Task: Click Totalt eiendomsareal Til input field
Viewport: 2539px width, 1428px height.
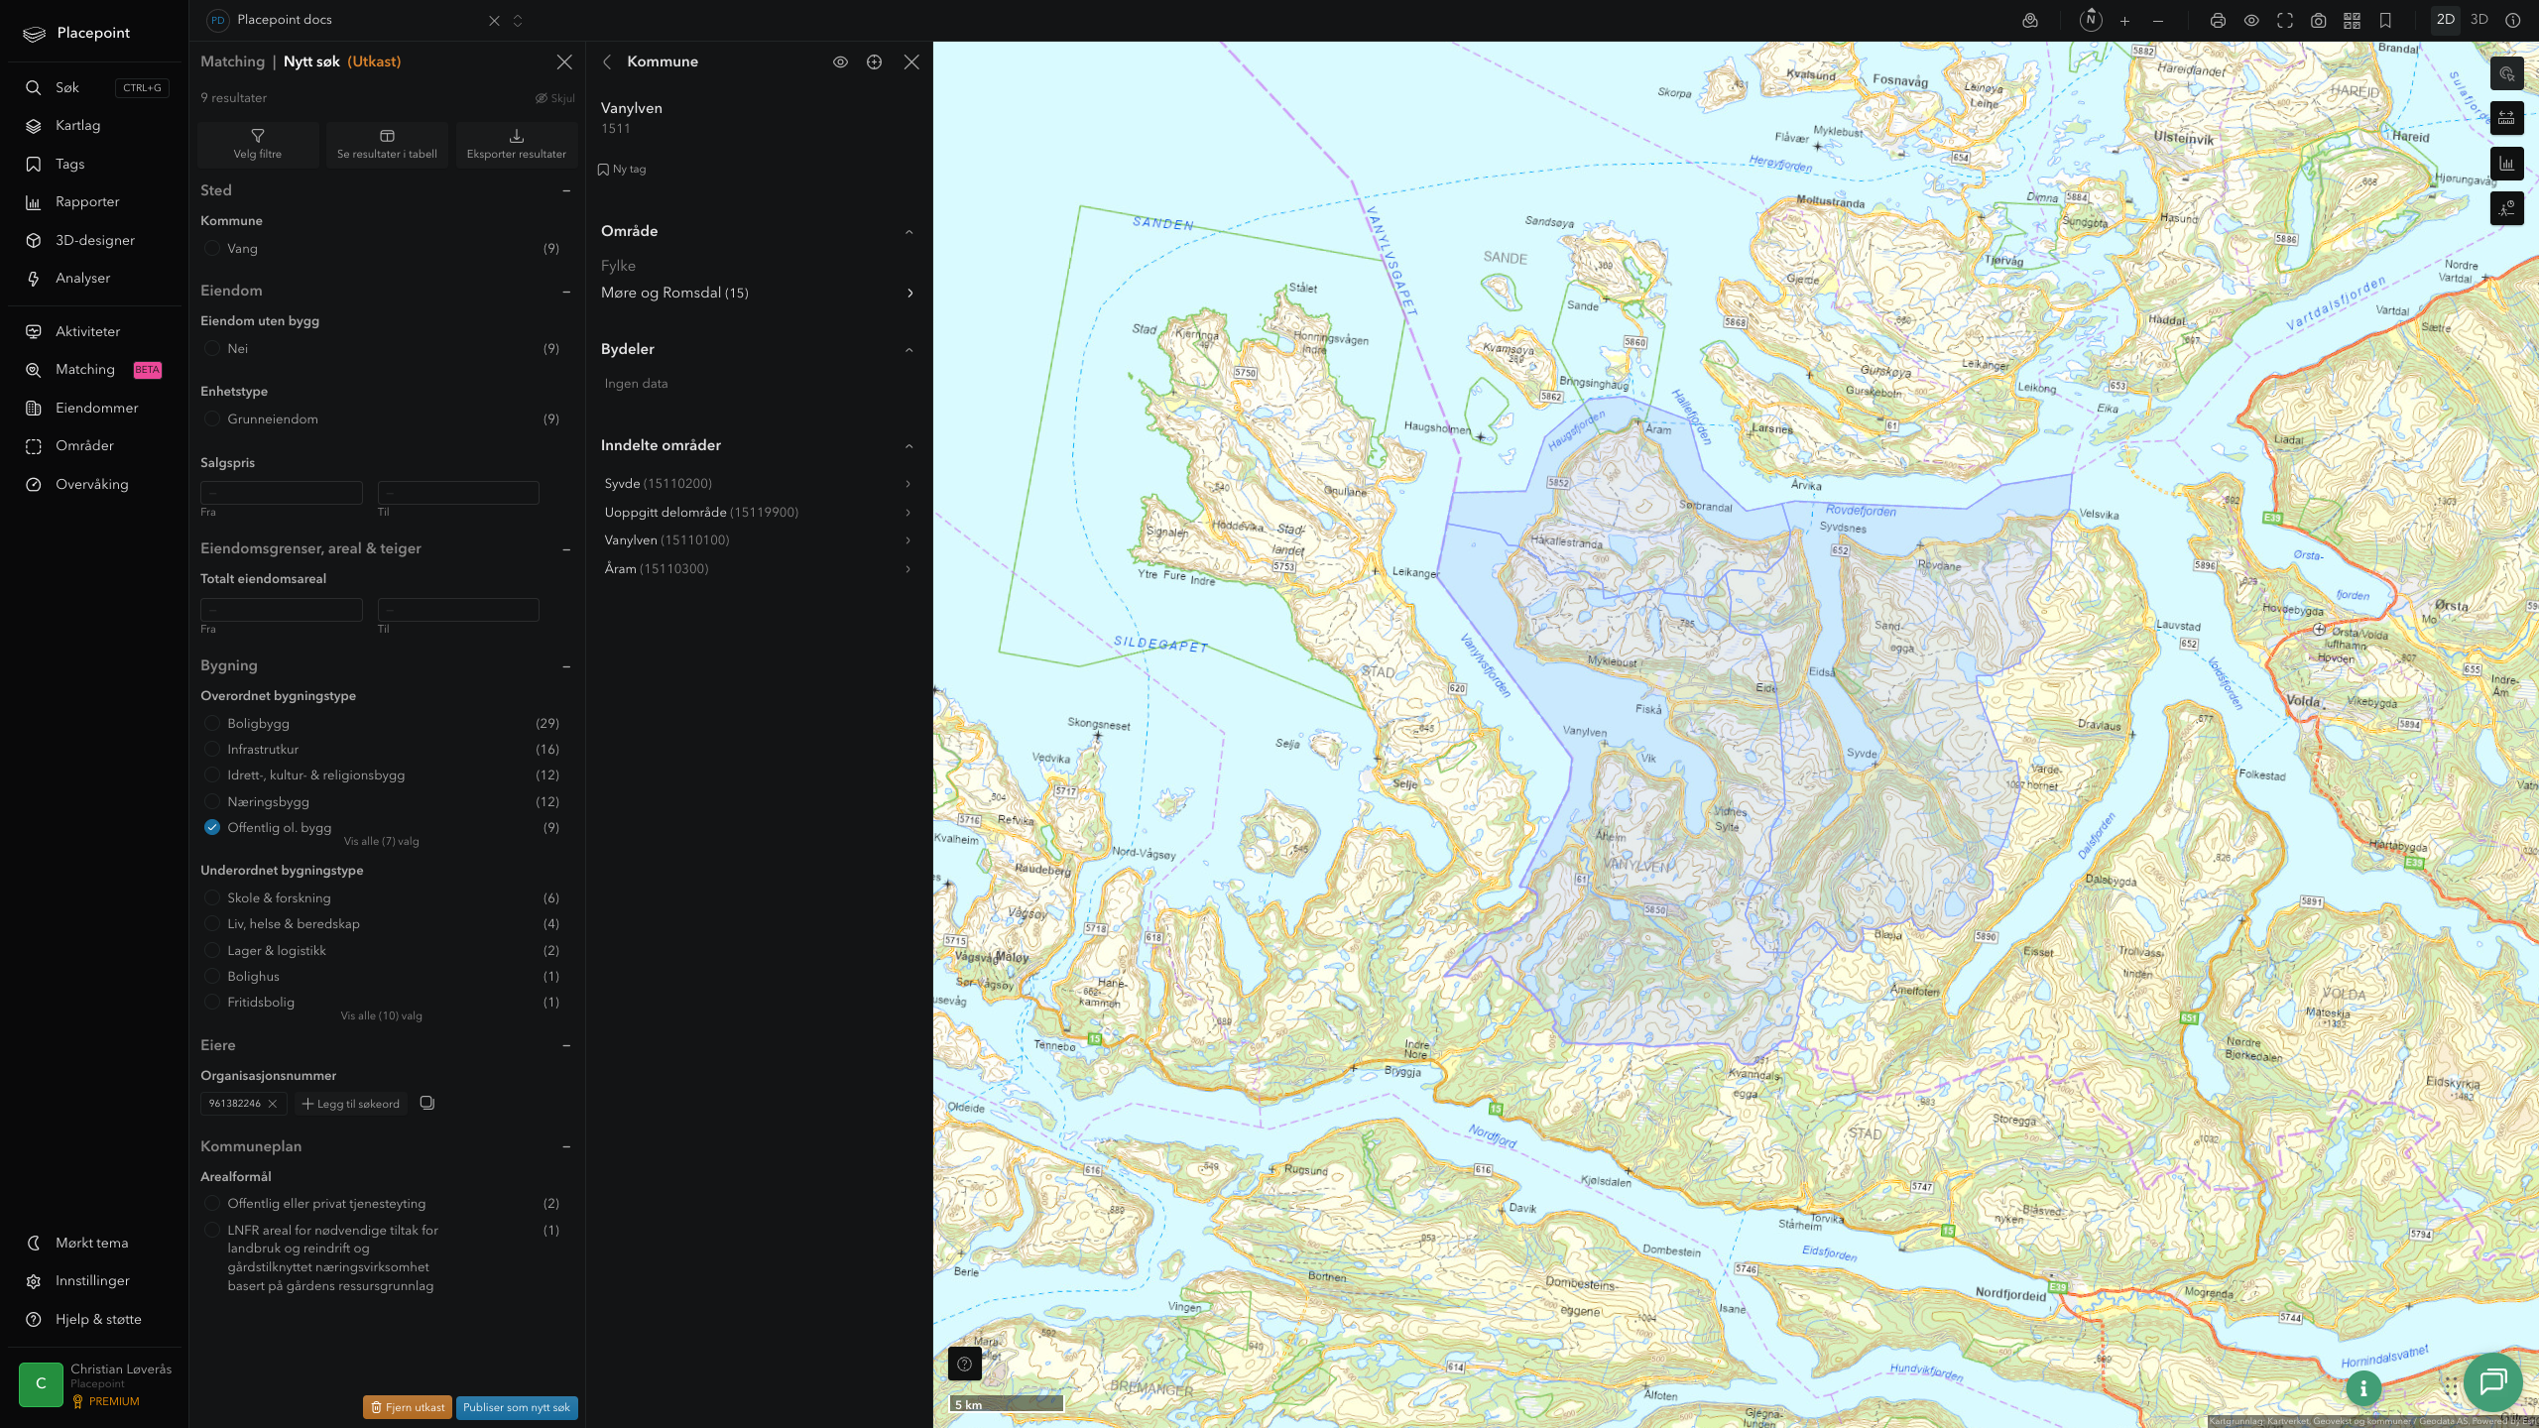Action: [458, 610]
